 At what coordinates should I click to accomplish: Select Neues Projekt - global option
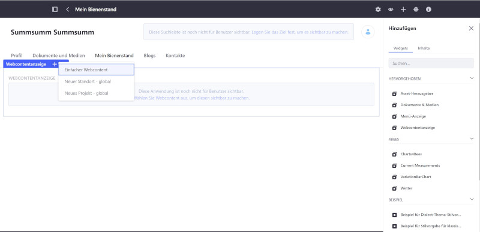(96, 94)
